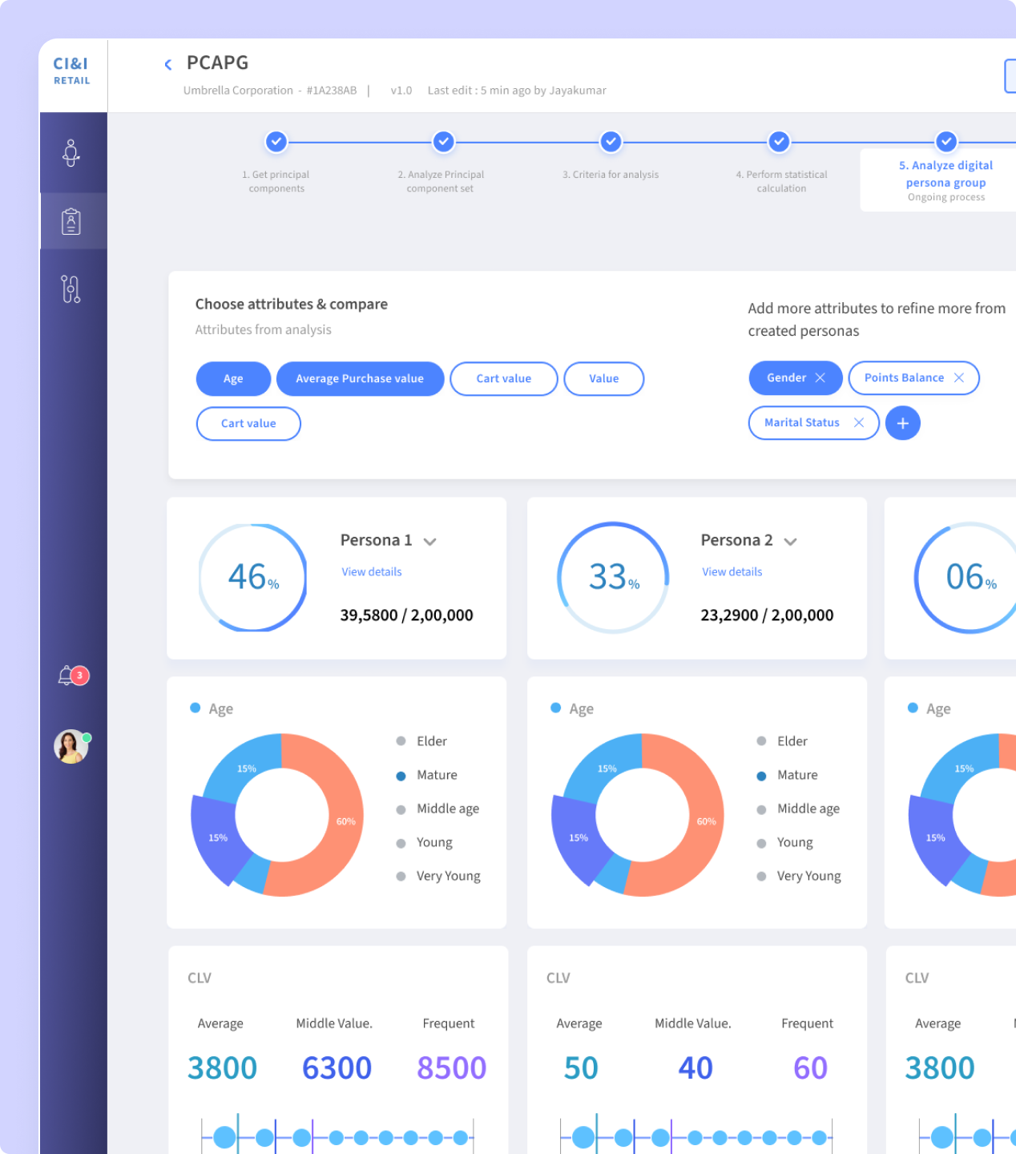
Task: Toggle the Cart value chip below Age
Action: (x=248, y=423)
